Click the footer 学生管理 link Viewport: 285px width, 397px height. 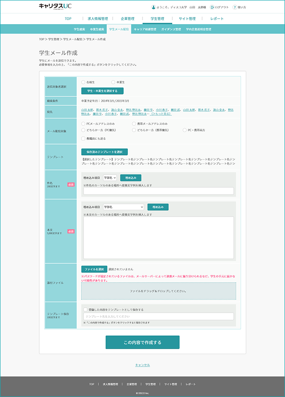pyautogui.click(x=151, y=384)
